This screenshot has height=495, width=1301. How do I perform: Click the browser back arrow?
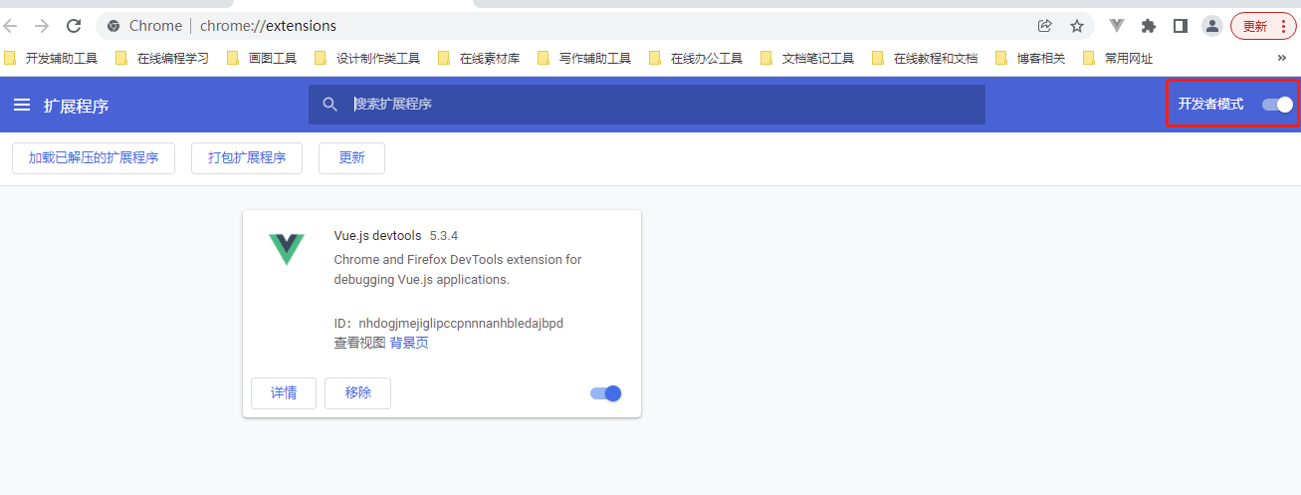(10, 26)
